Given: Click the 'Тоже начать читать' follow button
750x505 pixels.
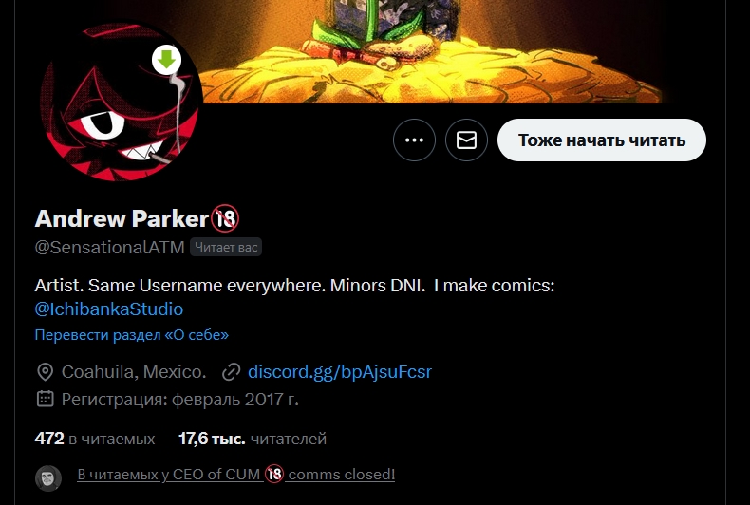Looking at the screenshot, I should (x=602, y=140).
